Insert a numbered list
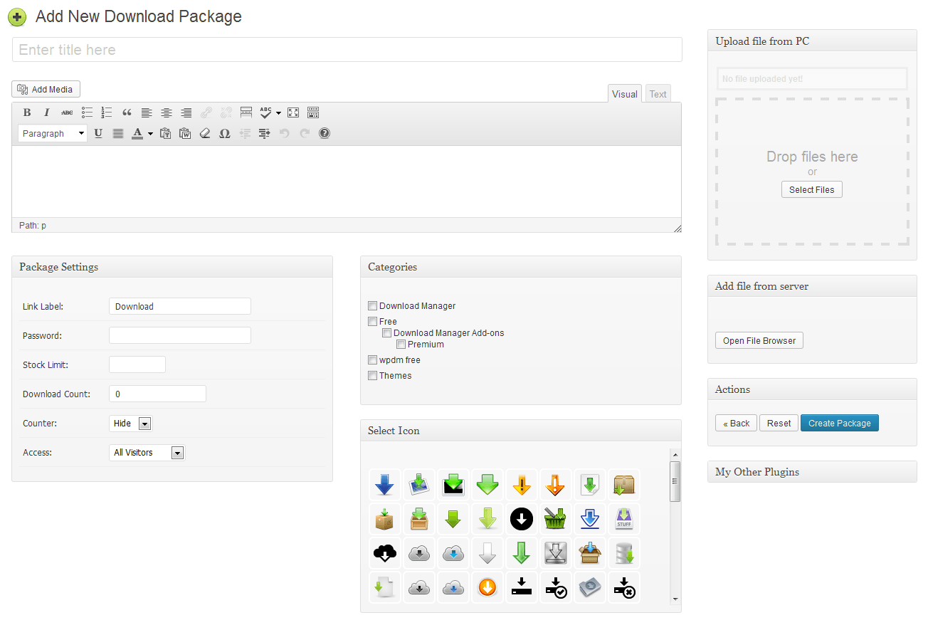This screenshot has width=928, height=630. (x=107, y=112)
